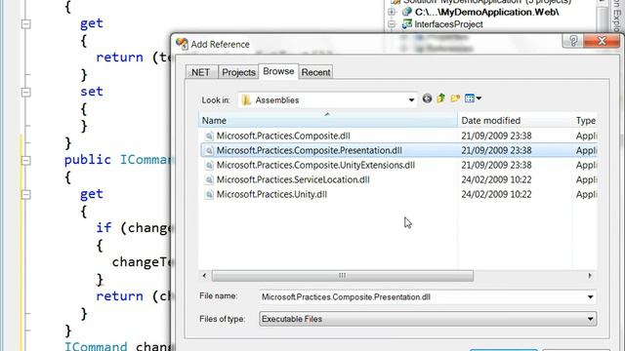
Task: Collapse the set block in code editor
Action: [26, 93]
